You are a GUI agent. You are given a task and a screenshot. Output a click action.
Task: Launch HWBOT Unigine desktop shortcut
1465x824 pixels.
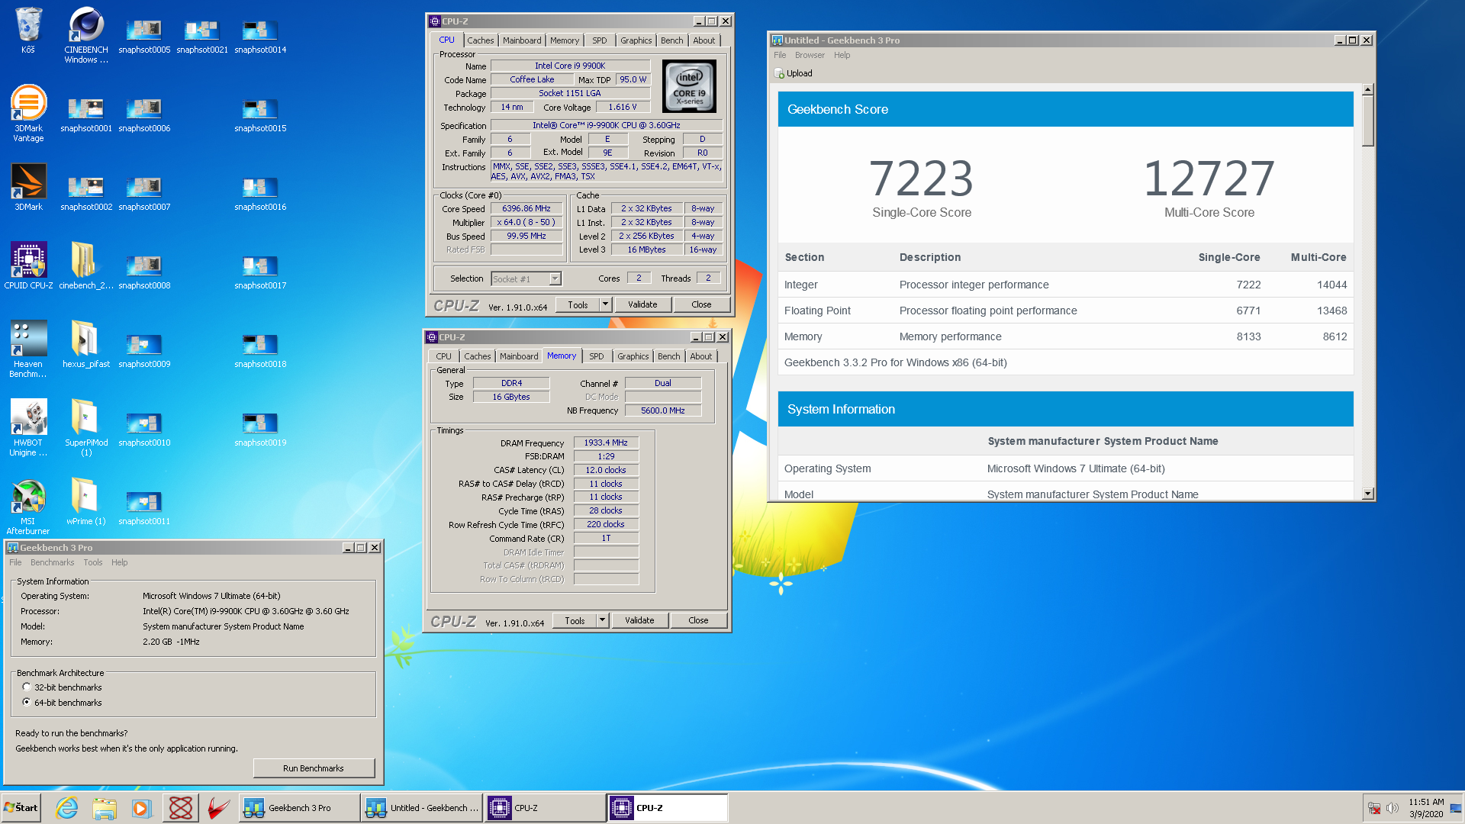pyautogui.click(x=28, y=427)
